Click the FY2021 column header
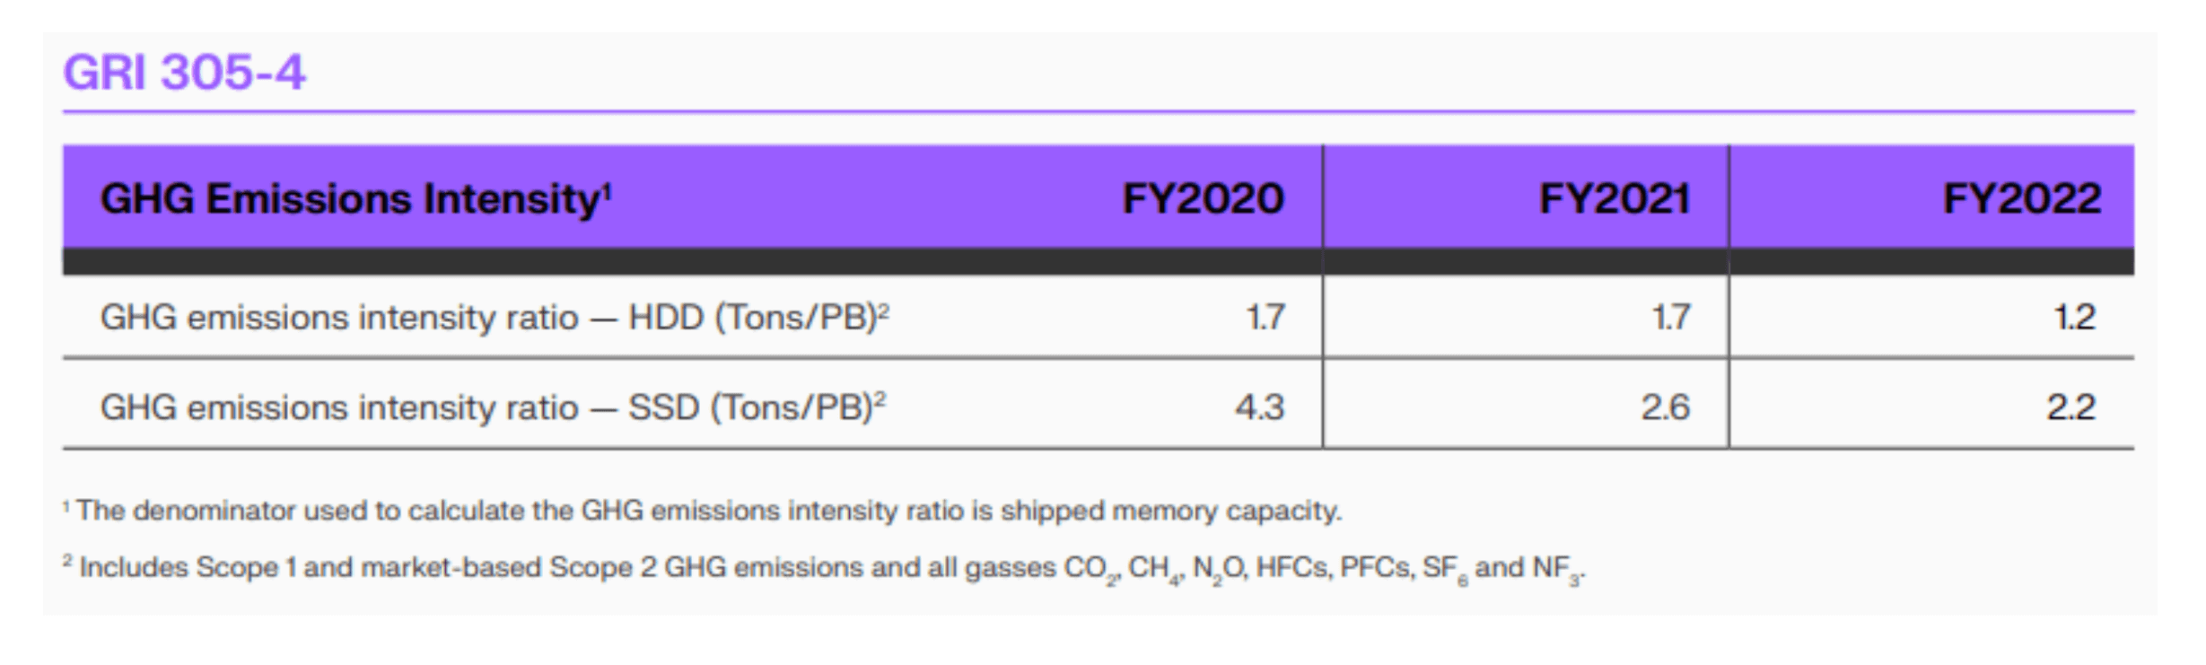Viewport: 2206px width, 665px height. pos(1614,198)
